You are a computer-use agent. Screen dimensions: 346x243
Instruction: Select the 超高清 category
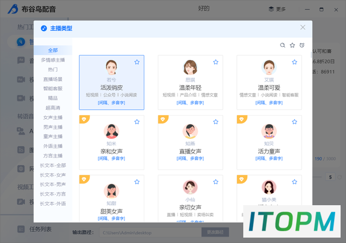click(x=53, y=108)
